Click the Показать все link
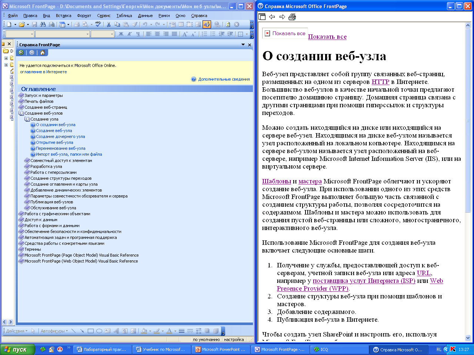Viewport: 474px width, 355px height. pyautogui.click(x=327, y=37)
